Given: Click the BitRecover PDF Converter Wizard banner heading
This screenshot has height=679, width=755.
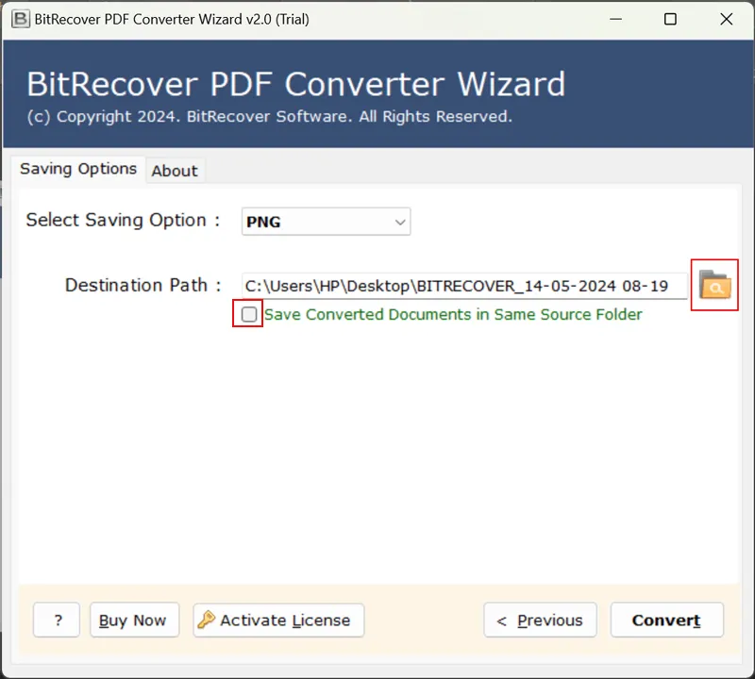Looking at the screenshot, I should coord(295,84).
